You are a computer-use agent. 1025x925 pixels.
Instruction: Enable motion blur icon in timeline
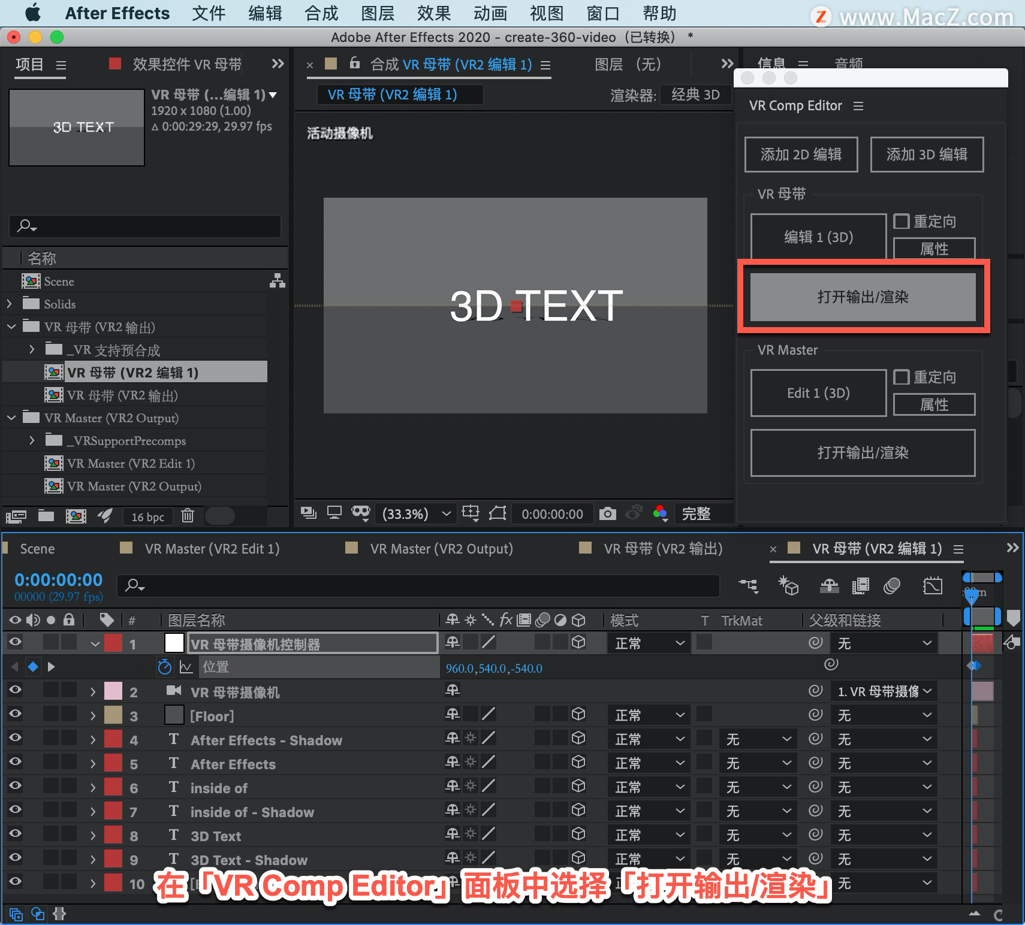click(x=892, y=585)
